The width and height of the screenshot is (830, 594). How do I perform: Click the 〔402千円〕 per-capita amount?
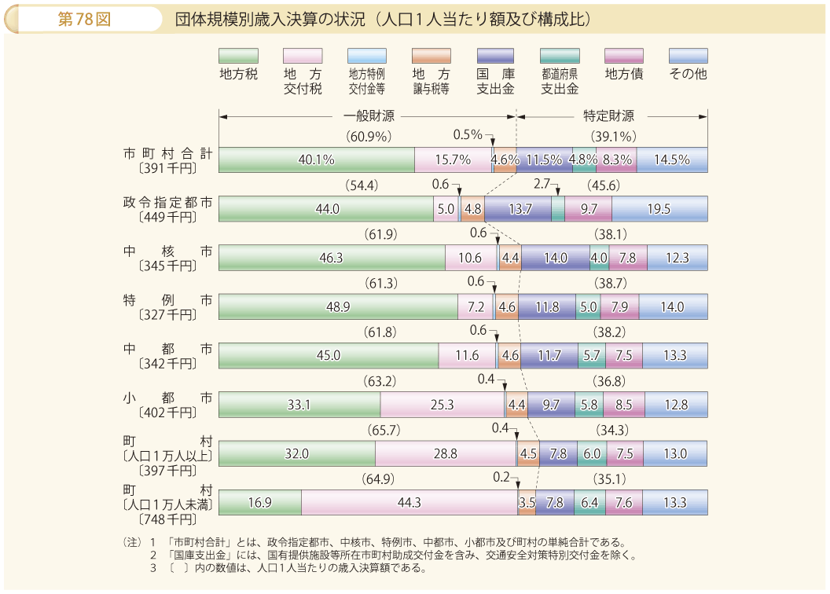pyautogui.click(x=167, y=412)
